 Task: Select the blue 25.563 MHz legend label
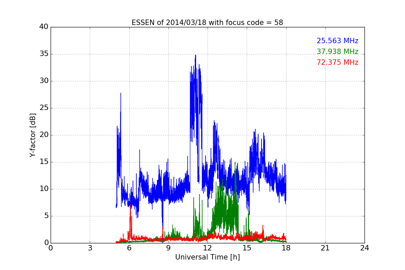coord(337,41)
